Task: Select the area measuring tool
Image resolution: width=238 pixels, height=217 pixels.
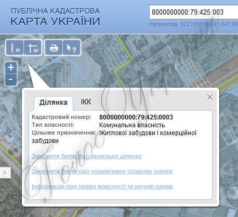Action: tap(33, 47)
